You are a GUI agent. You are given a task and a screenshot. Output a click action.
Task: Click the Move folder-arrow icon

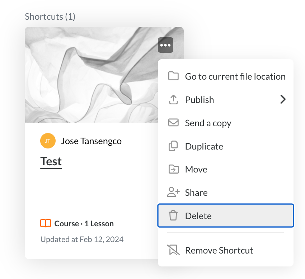(x=173, y=169)
